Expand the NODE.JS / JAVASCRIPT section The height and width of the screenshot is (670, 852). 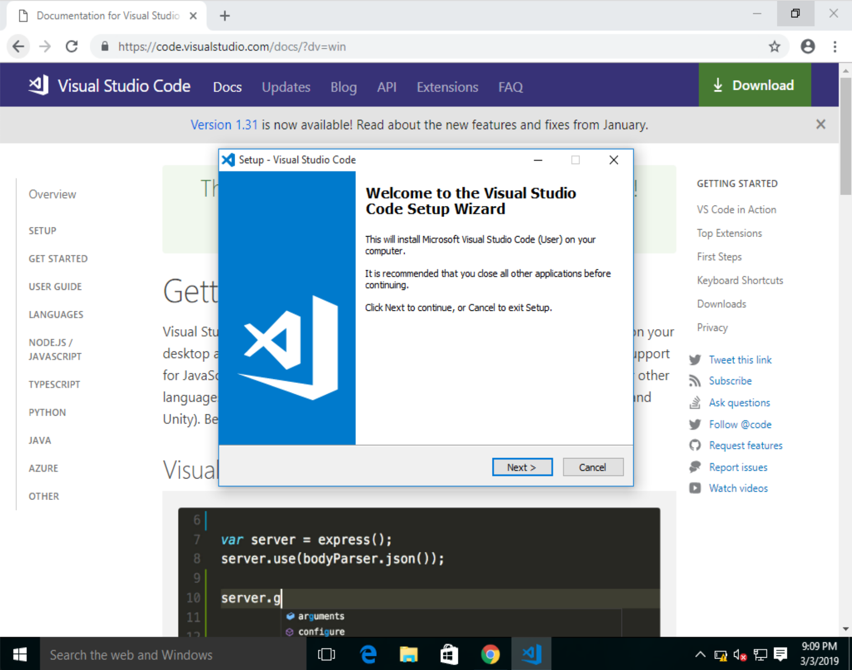point(55,350)
